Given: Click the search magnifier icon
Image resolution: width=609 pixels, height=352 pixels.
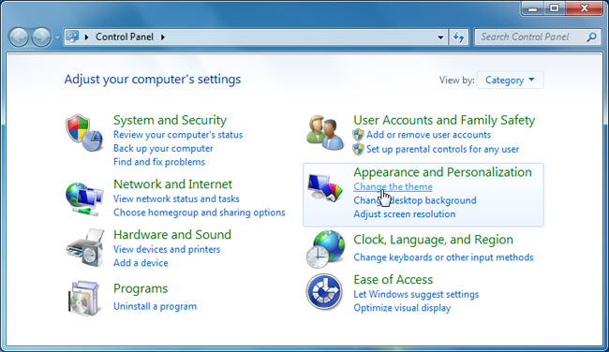Looking at the screenshot, I should 591,37.
